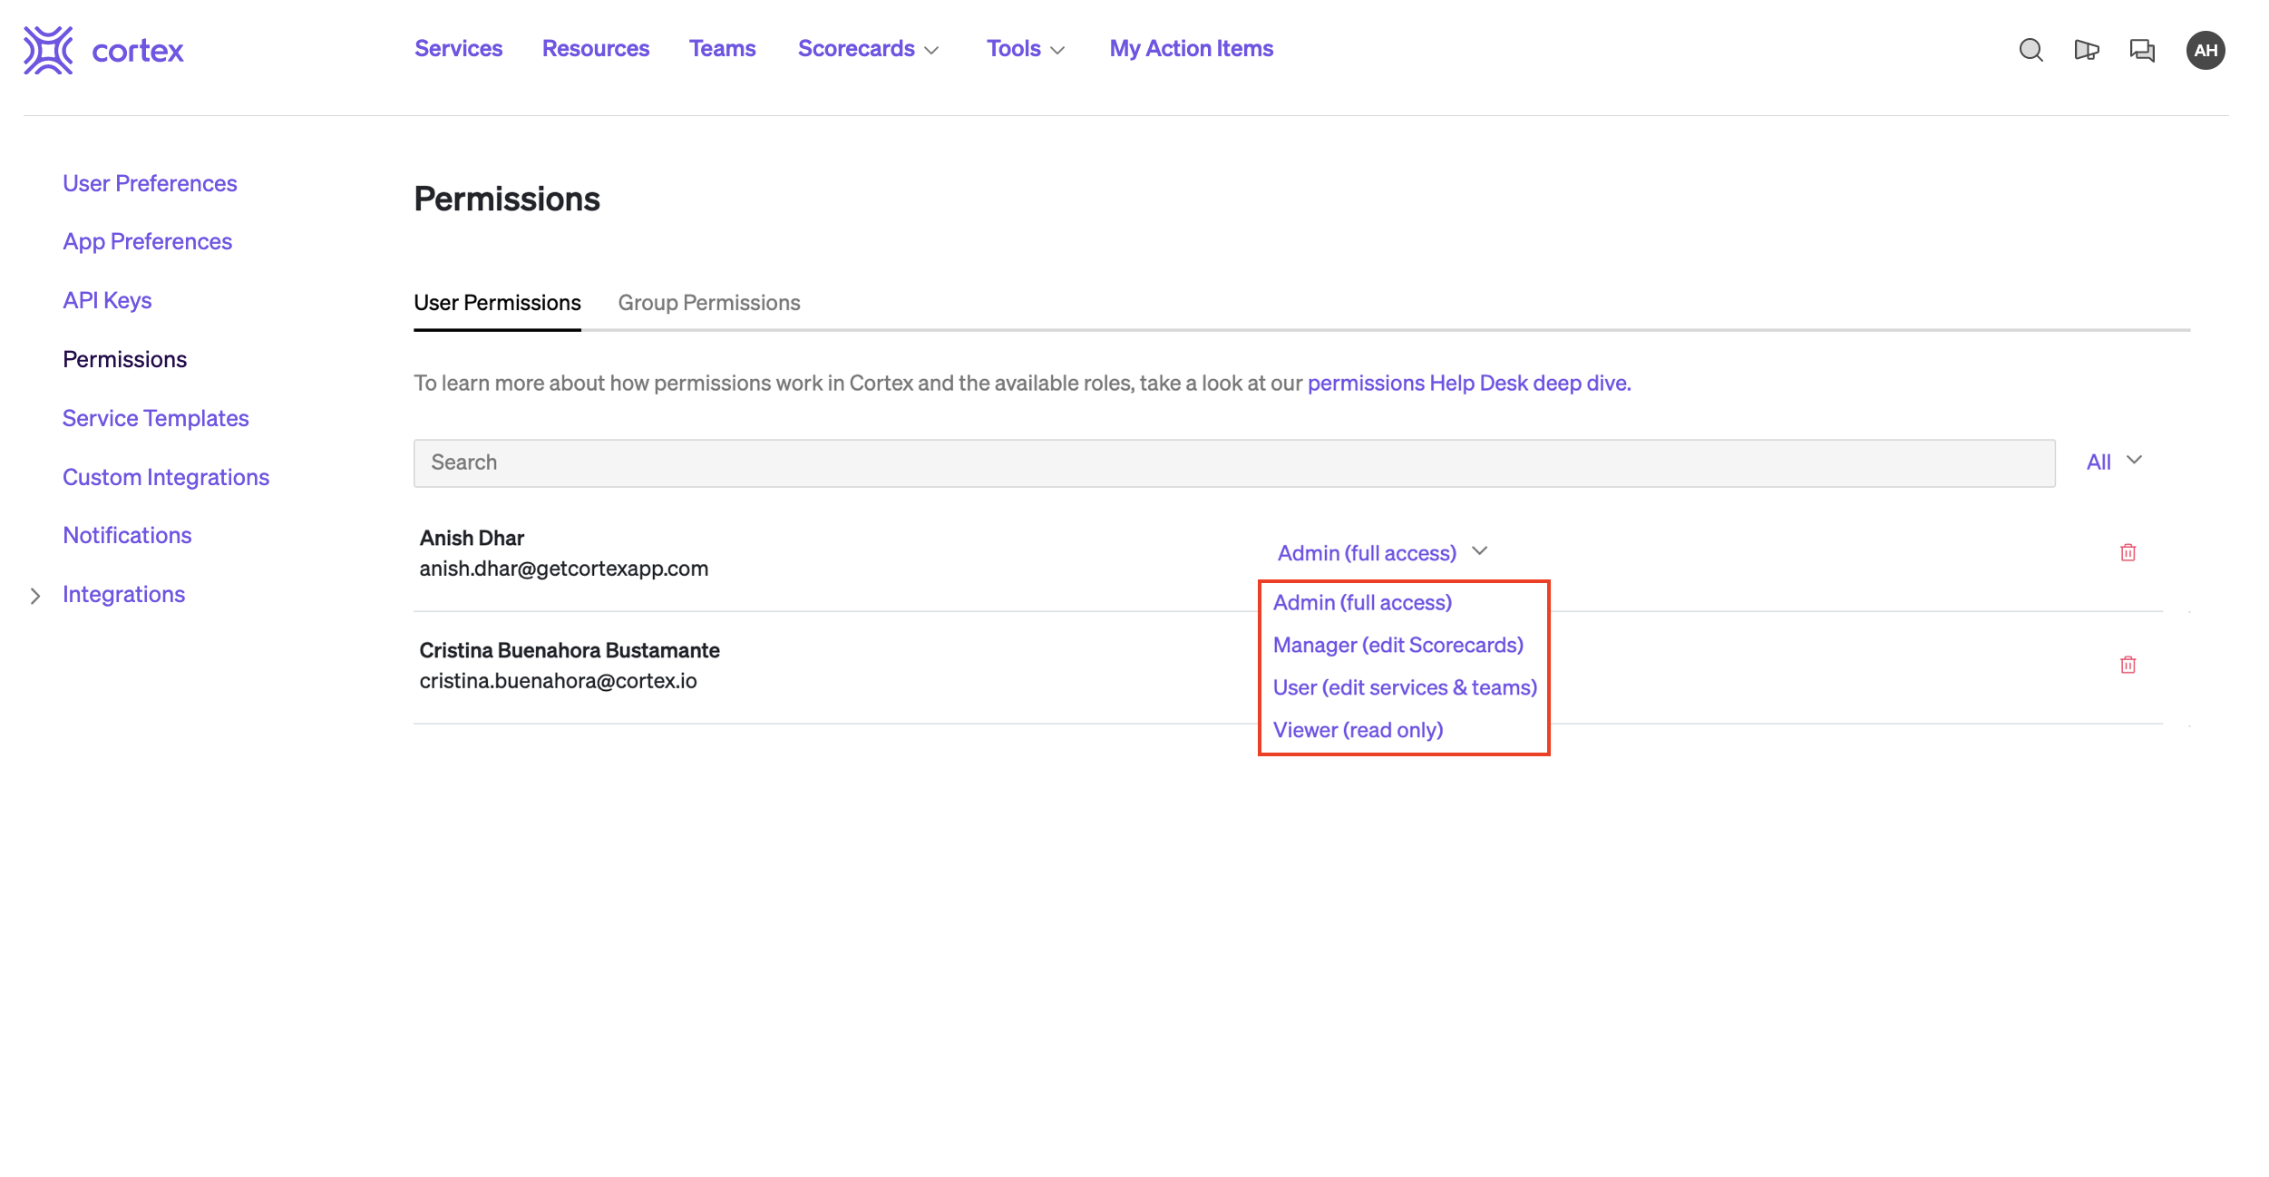Open User Preferences in sidebar
2269x1177 pixels.
(150, 183)
